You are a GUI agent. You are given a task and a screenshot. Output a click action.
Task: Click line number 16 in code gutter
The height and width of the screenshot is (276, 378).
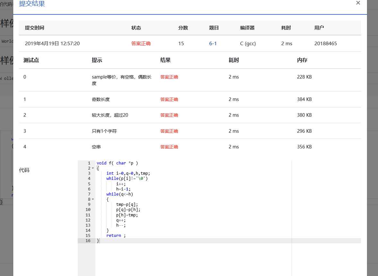click(x=88, y=241)
